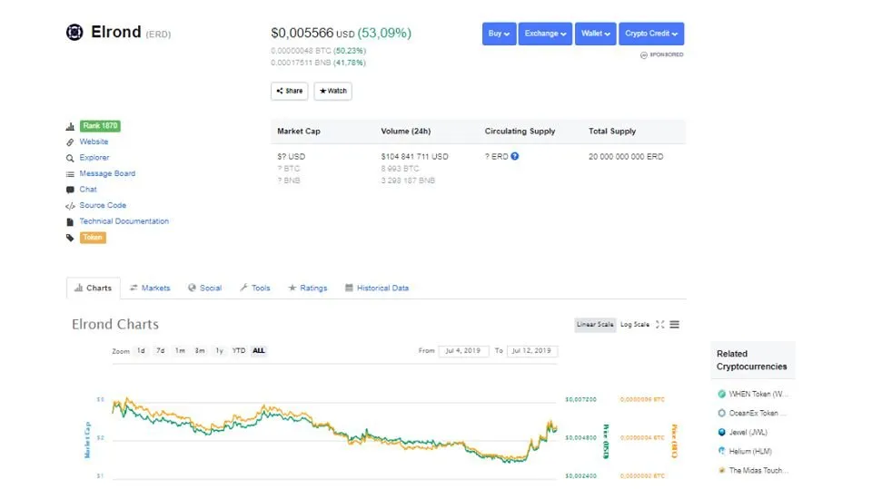Open the Website link

tap(94, 142)
